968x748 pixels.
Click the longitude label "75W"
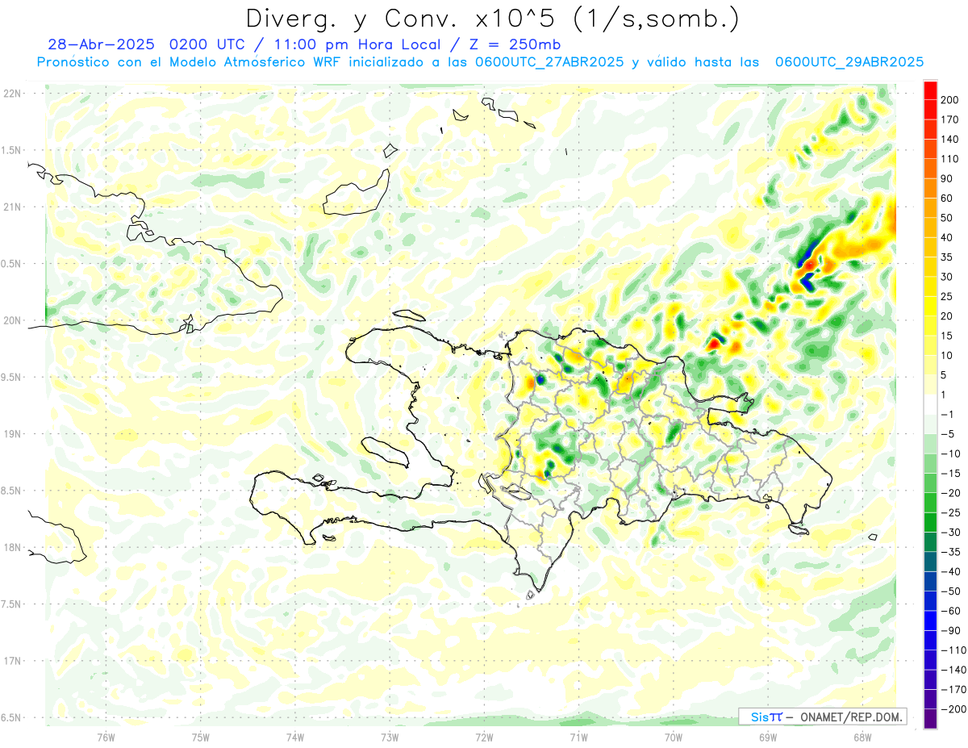[201, 737]
